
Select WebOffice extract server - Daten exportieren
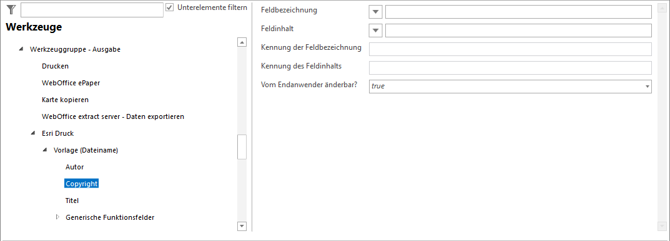pos(113,116)
